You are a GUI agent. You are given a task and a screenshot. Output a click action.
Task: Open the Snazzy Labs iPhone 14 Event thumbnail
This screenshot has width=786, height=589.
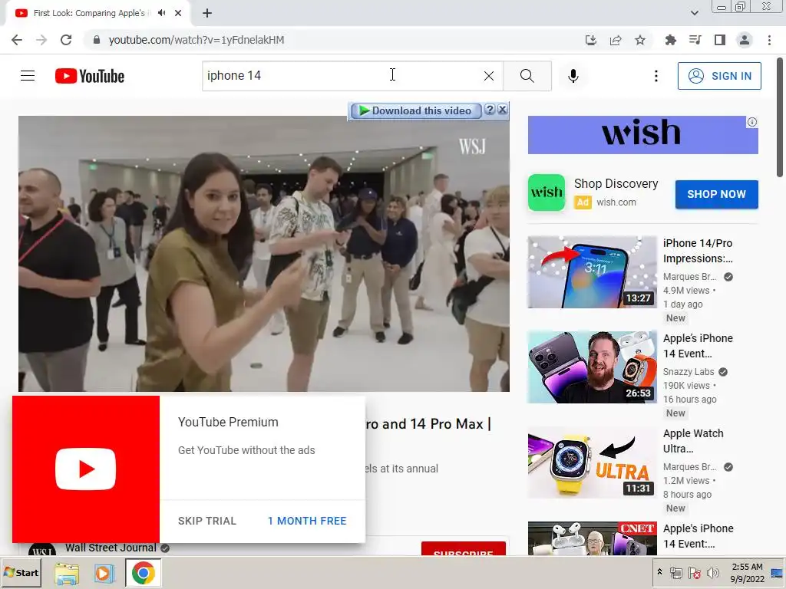tap(592, 367)
